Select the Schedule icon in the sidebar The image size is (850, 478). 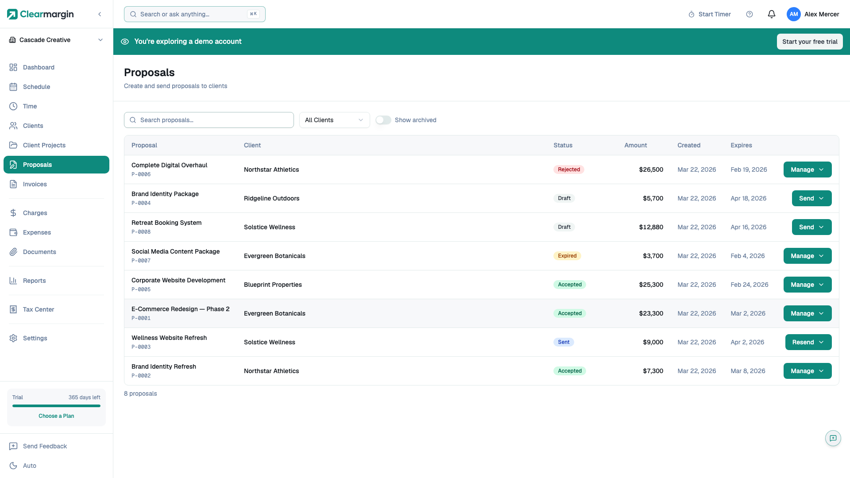(x=13, y=87)
